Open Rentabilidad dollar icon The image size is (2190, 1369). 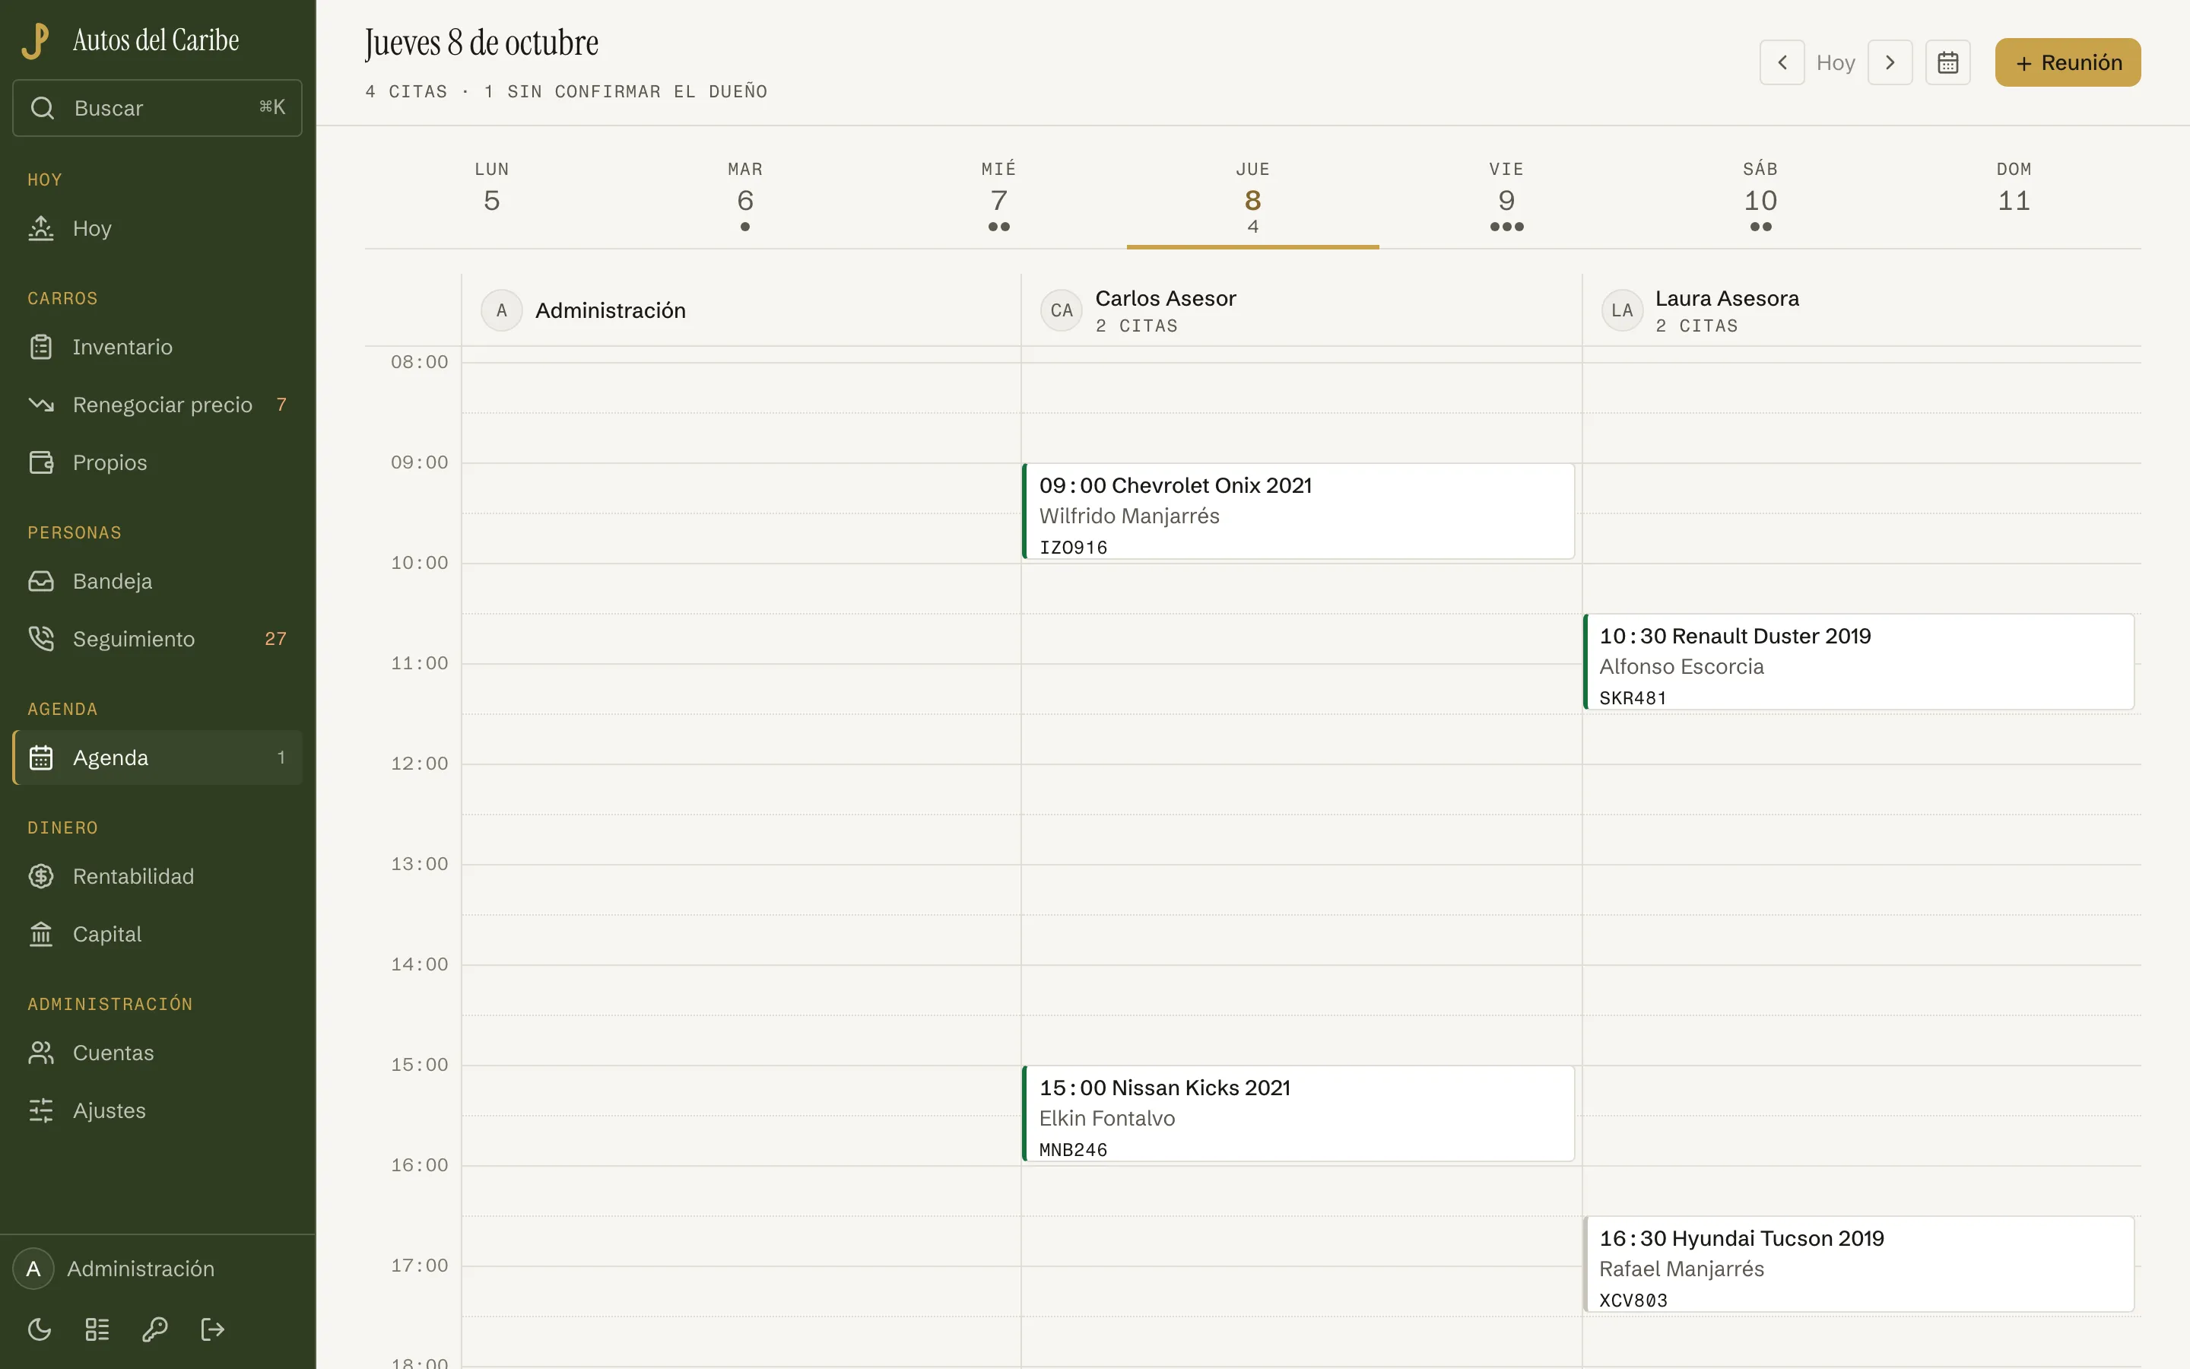41,876
